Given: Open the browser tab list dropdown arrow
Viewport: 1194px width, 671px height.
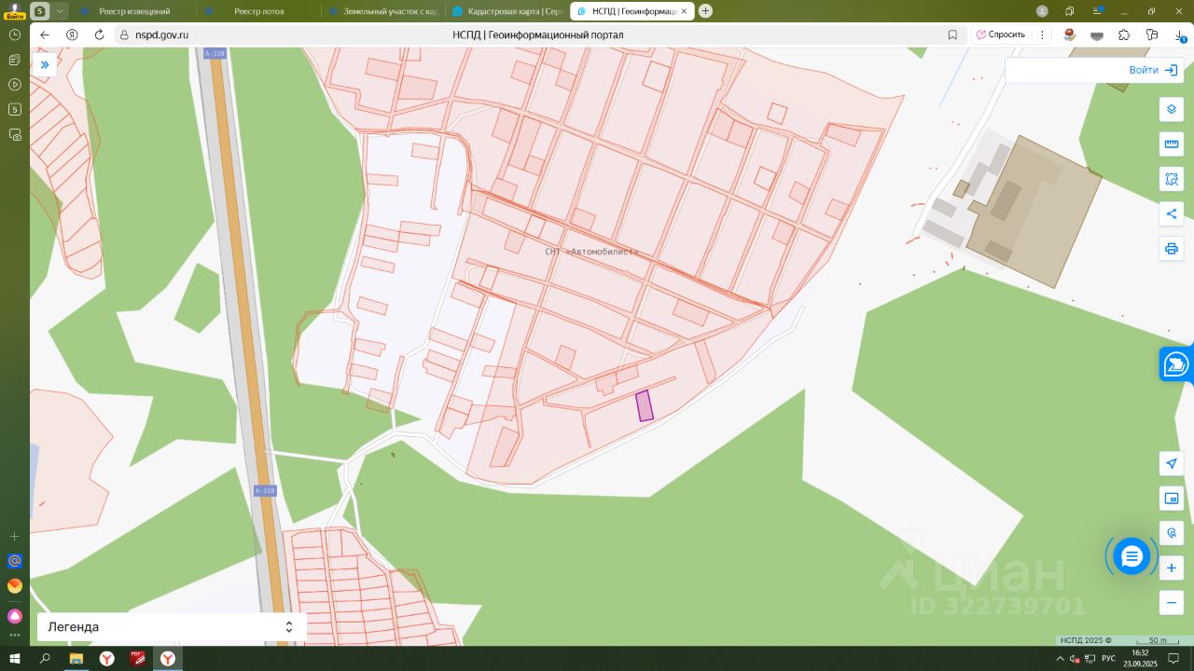Looking at the screenshot, I should (60, 11).
